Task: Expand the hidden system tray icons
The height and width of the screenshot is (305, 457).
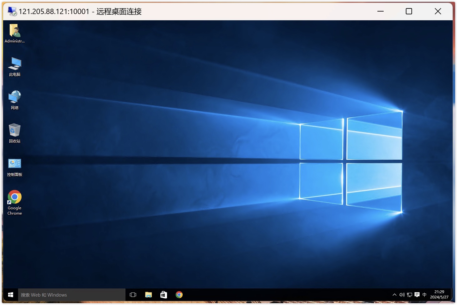Action: tap(394, 295)
